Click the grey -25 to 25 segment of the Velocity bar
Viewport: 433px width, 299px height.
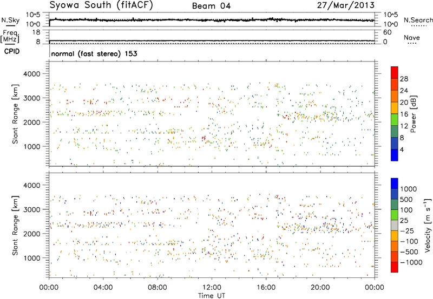(395, 226)
